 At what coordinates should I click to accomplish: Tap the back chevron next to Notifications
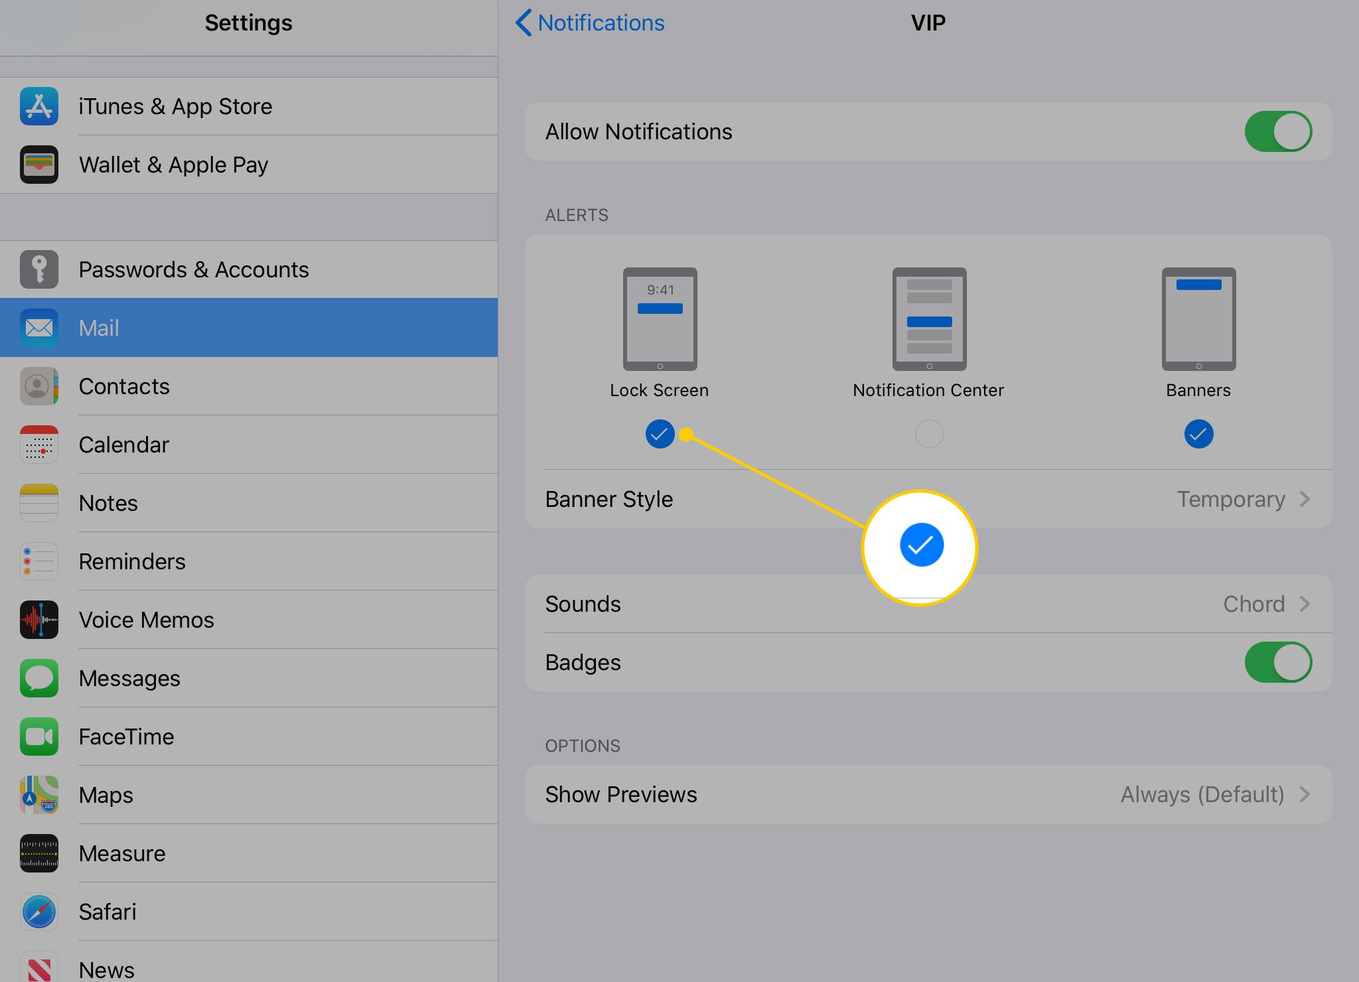(x=524, y=23)
